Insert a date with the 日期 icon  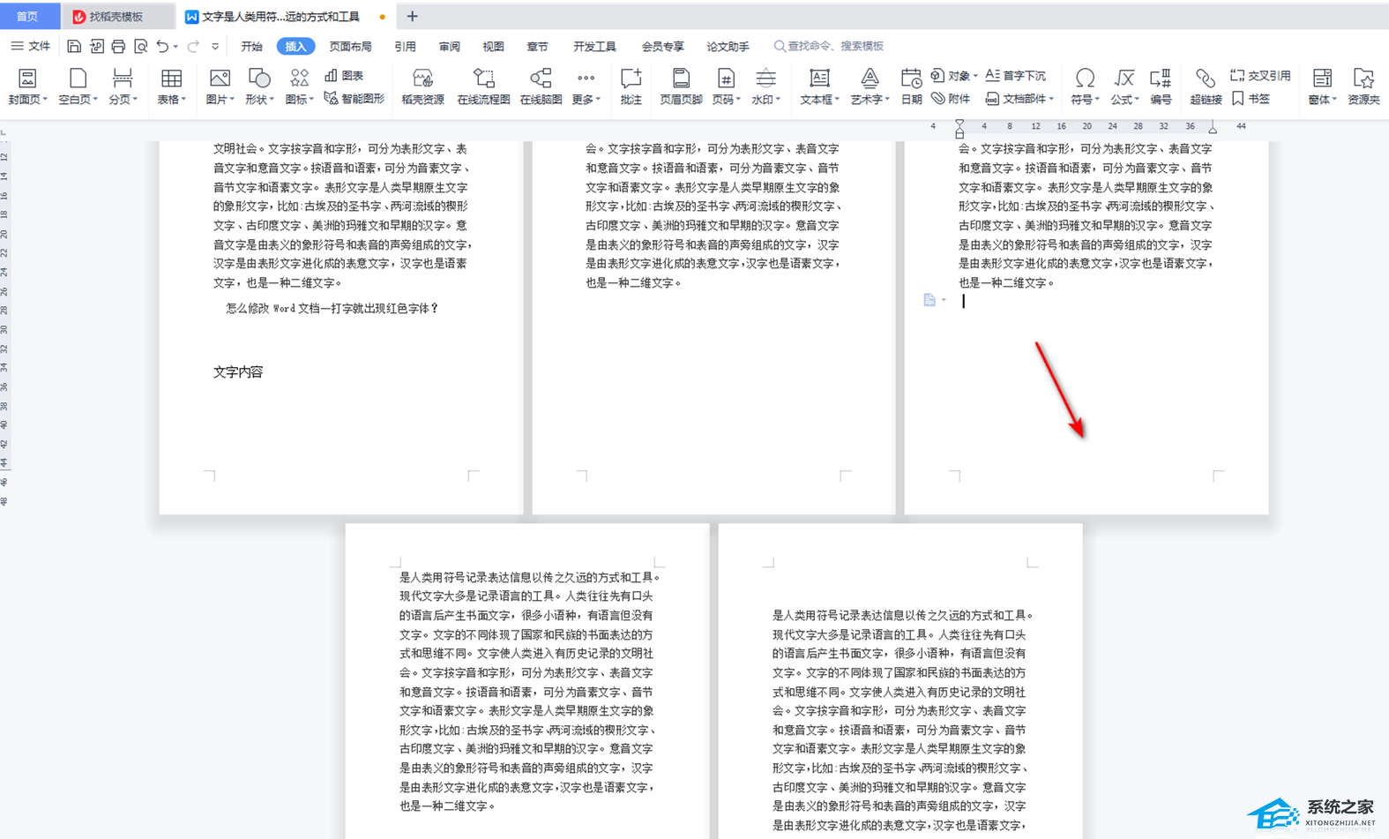(x=911, y=86)
